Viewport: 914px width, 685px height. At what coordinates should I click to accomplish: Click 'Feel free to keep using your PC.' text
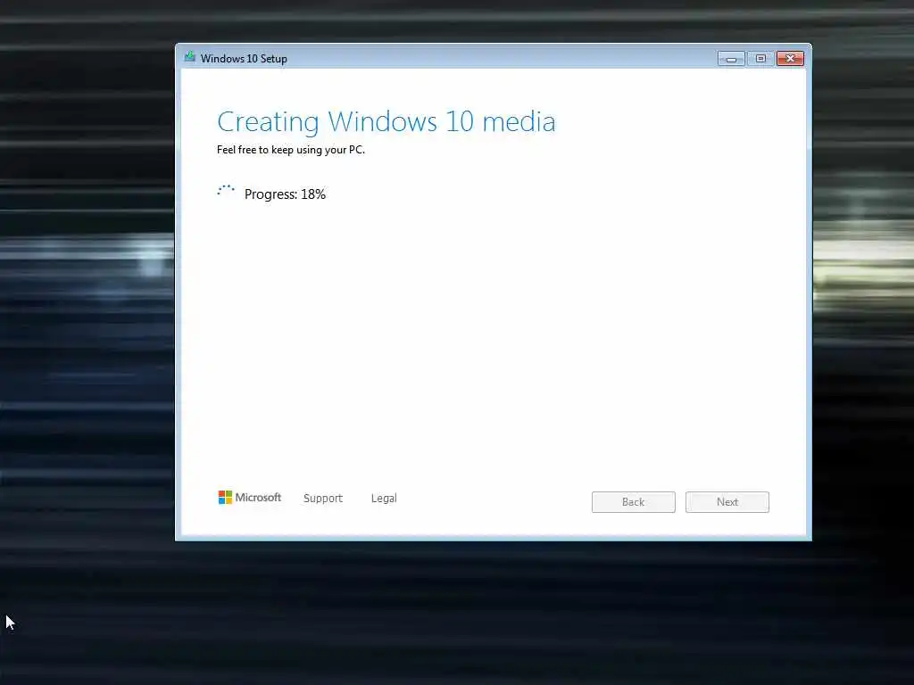[x=291, y=150]
